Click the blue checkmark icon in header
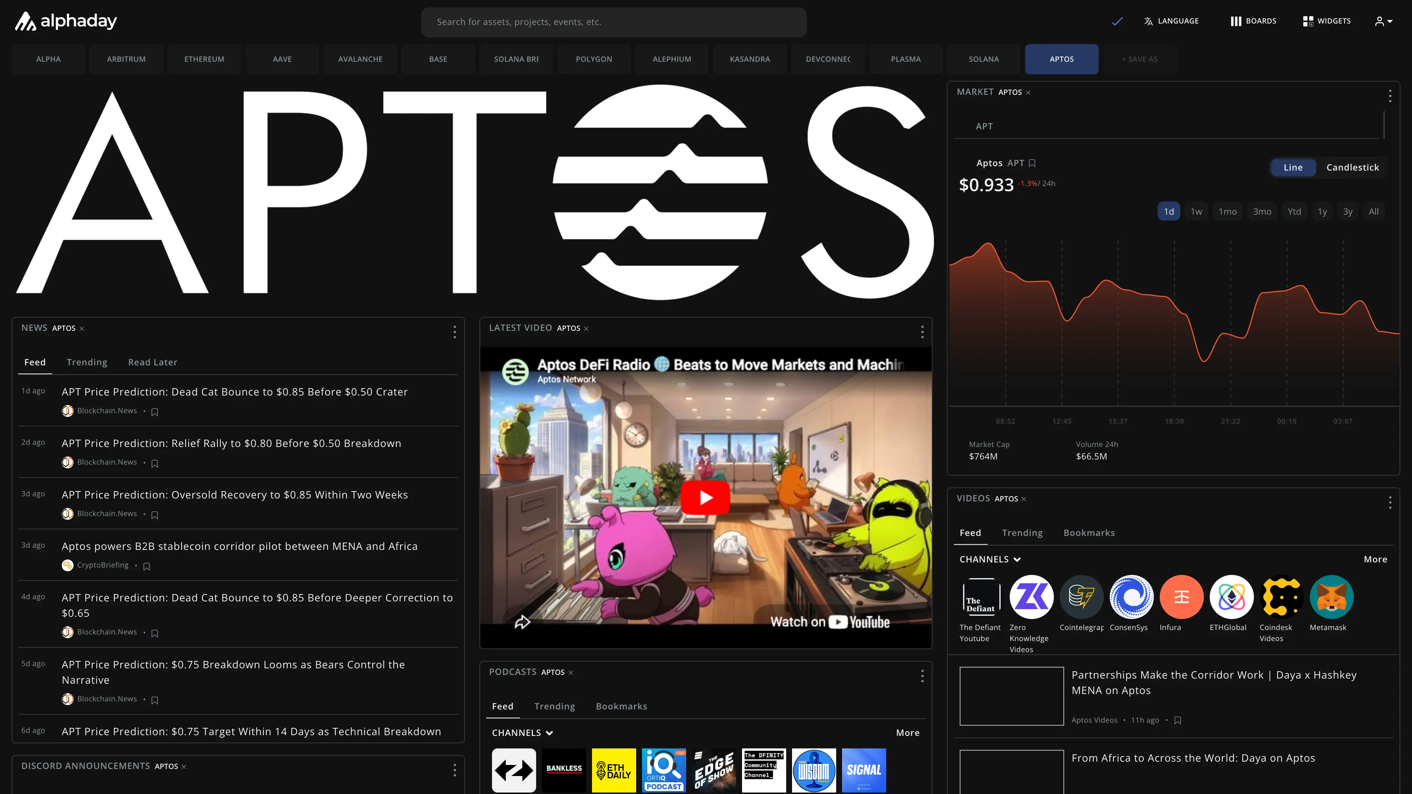The image size is (1412, 794). 1117,21
